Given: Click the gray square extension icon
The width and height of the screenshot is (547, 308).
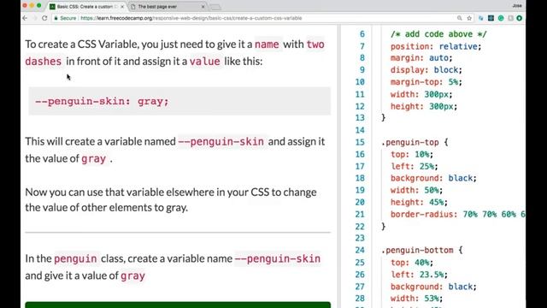Looking at the screenshot, I should click(x=511, y=18).
